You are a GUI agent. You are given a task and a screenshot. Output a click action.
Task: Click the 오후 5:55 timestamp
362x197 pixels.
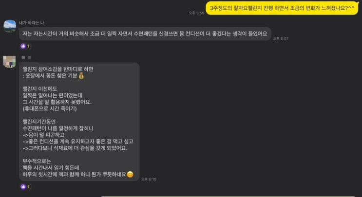pyautogui.click(x=196, y=13)
